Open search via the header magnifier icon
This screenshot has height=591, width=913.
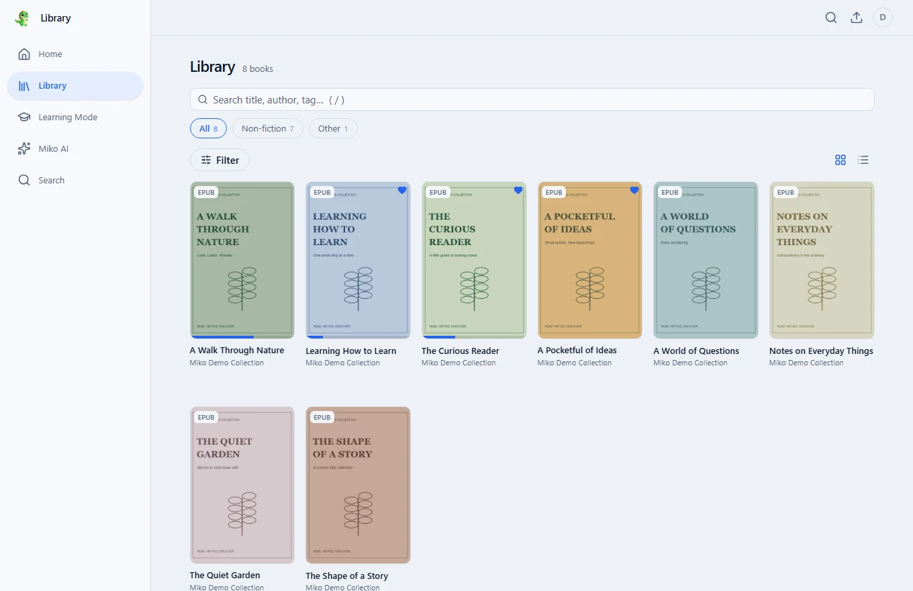pyautogui.click(x=831, y=18)
